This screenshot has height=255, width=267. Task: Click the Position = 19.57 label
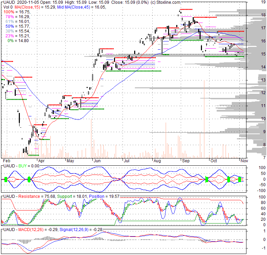tap(104, 196)
